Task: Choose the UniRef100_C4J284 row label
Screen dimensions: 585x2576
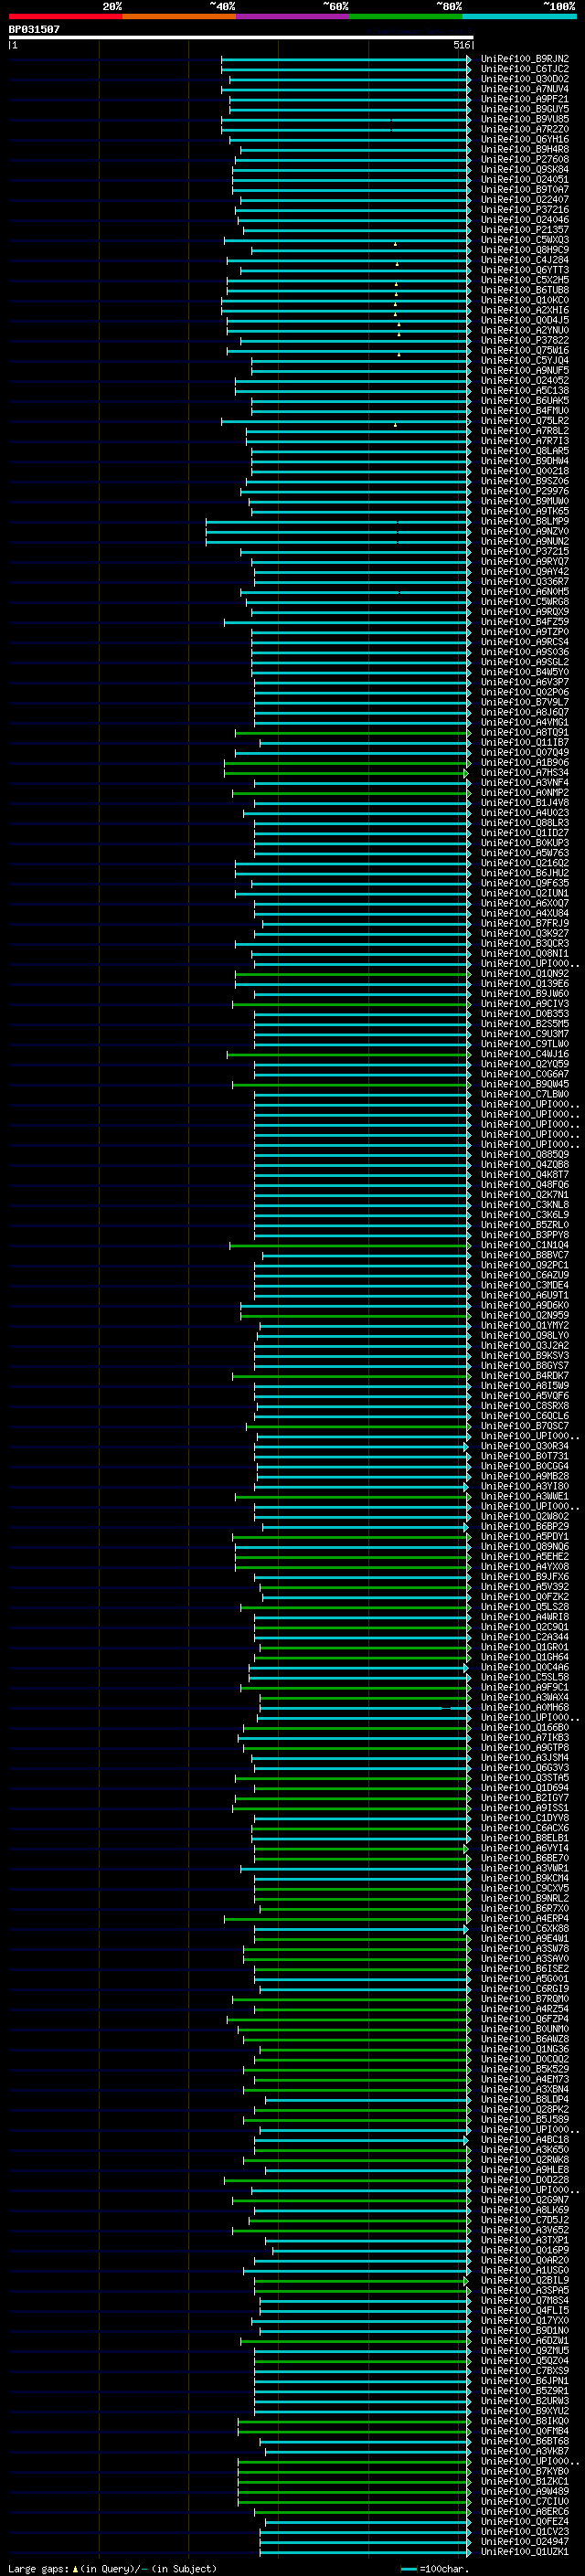Action: coord(524,260)
